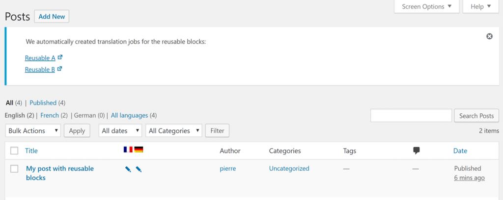The height and width of the screenshot is (200, 503).
Task: Filter posts by French language
Action: (x=49, y=116)
